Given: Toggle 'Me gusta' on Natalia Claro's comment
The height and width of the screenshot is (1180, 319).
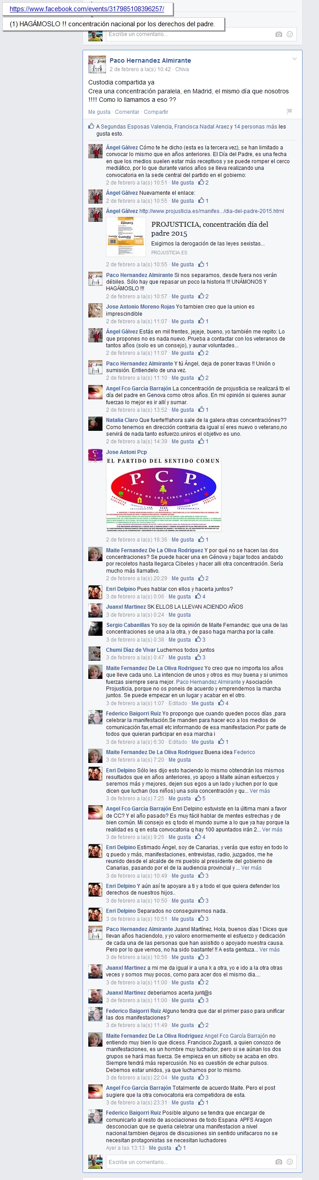Looking at the screenshot, I should (183, 441).
